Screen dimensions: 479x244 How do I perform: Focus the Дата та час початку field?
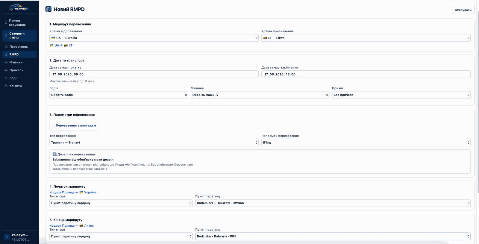pyautogui.click(x=154, y=74)
